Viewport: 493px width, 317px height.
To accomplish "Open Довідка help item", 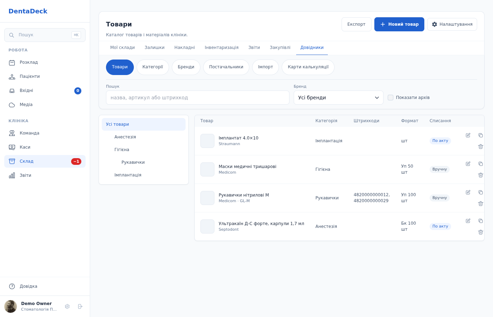I will [45, 286].
